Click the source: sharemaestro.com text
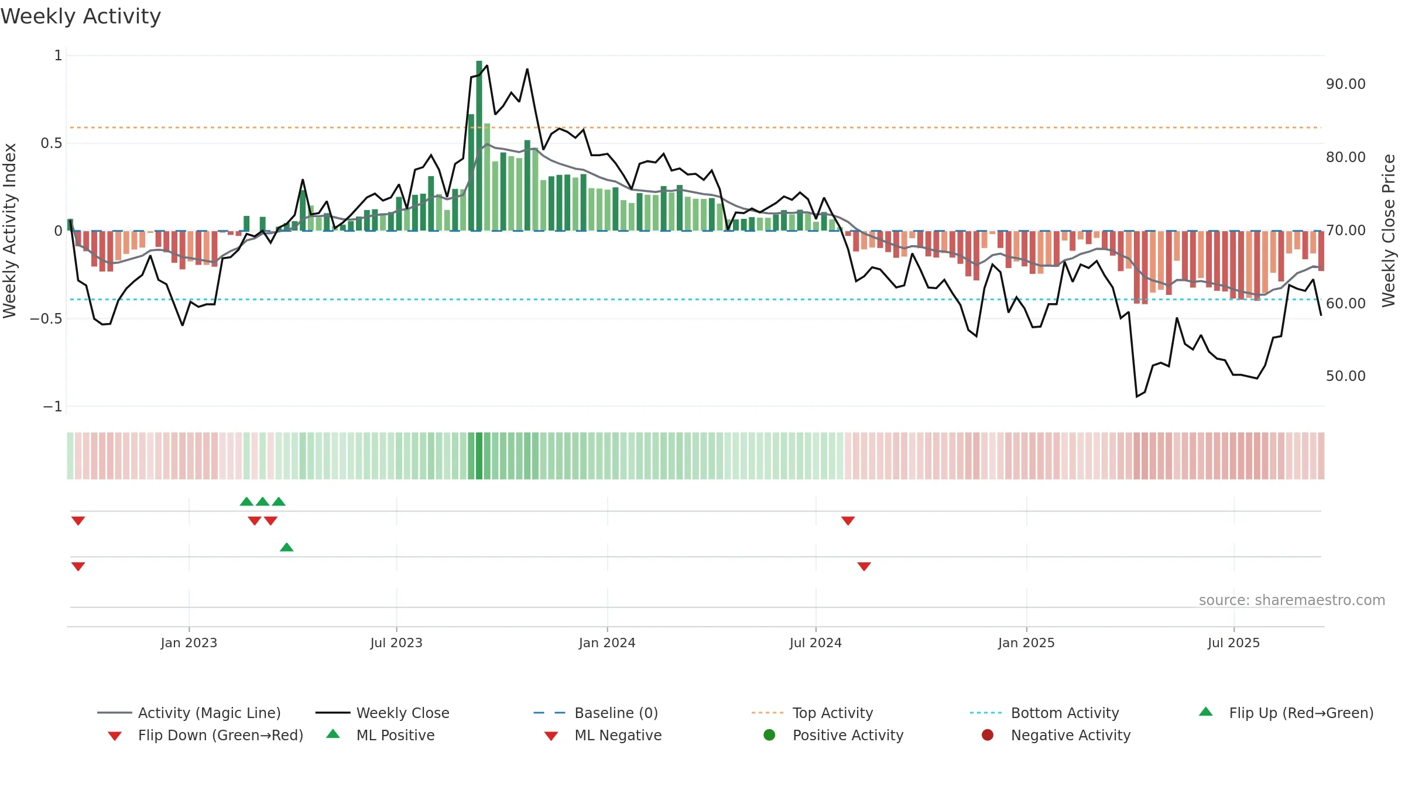Screen dimensions: 1405x790 [x=1292, y=600]
